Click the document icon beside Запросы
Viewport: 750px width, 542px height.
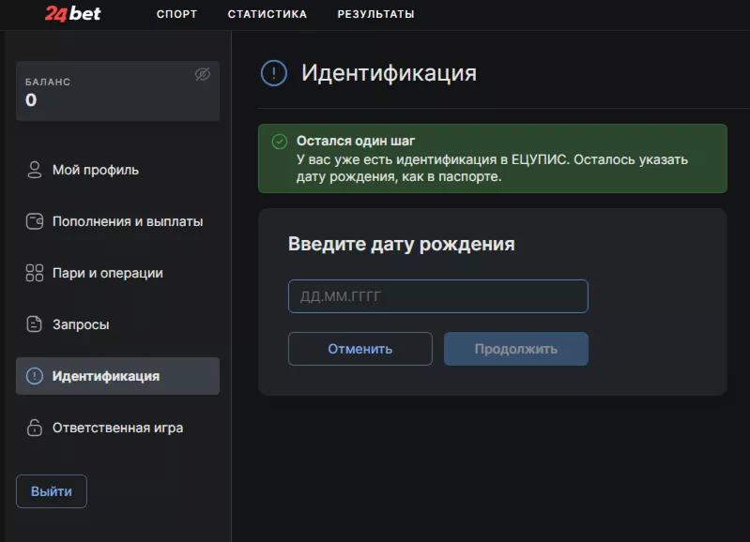[x=35, y=324]
